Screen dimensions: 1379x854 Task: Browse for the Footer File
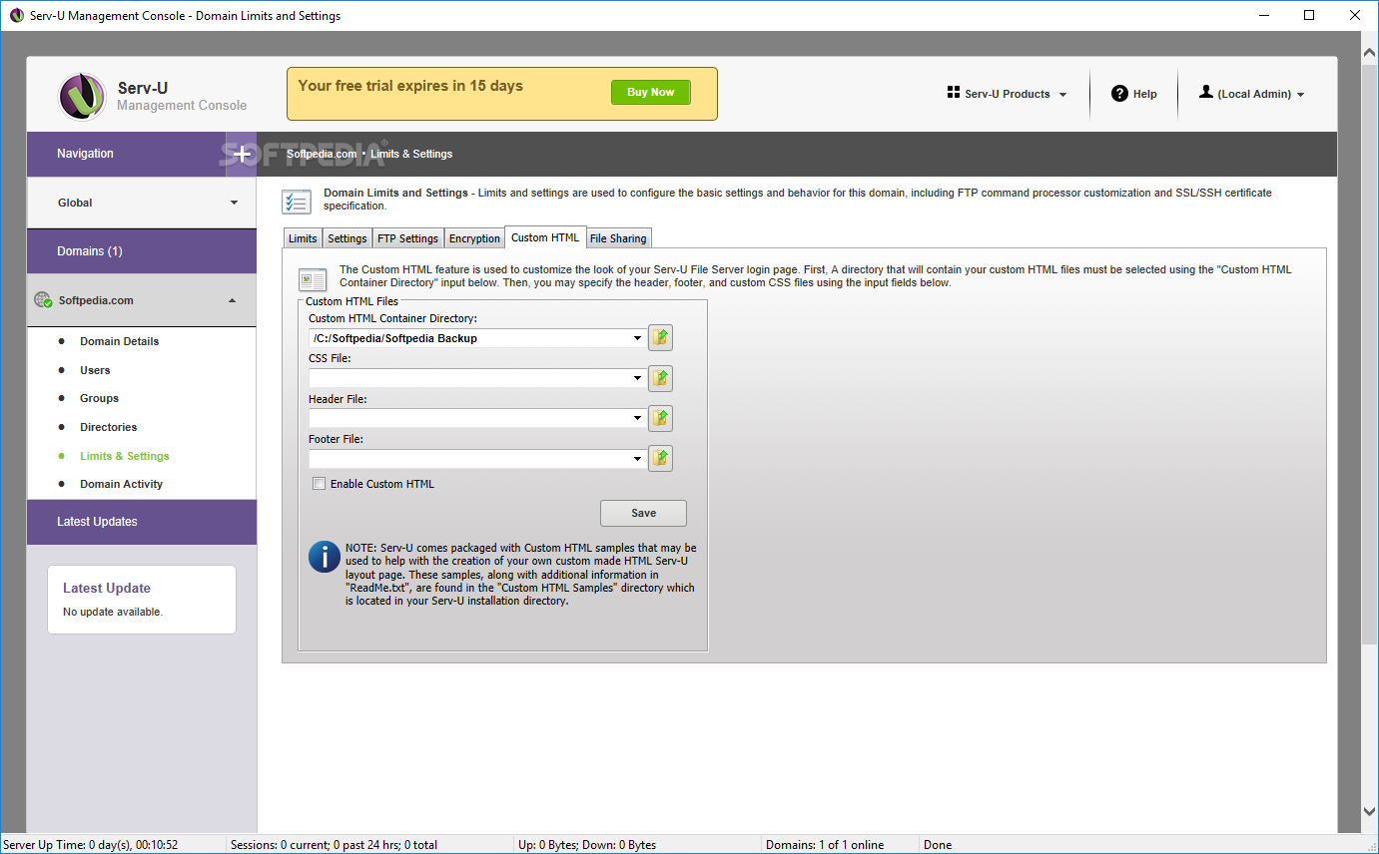[660, 458]
